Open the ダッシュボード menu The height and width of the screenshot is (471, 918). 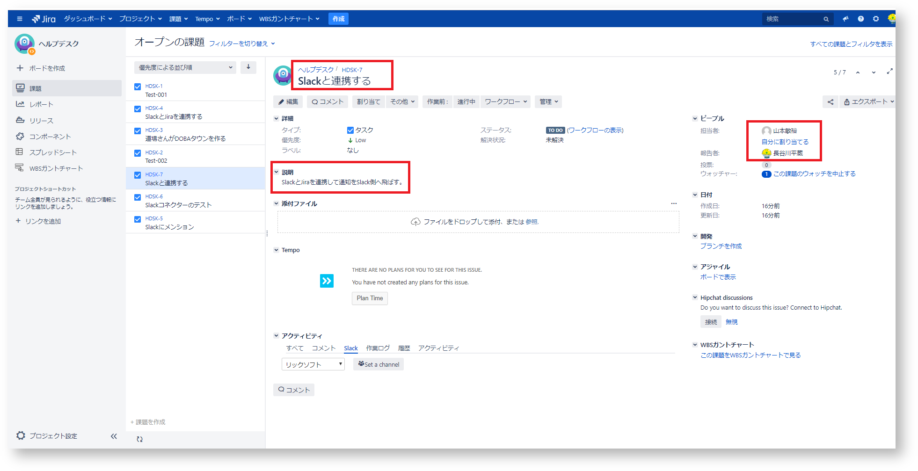88,19
